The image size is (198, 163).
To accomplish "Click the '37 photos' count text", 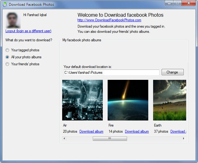I will [161, 131].
